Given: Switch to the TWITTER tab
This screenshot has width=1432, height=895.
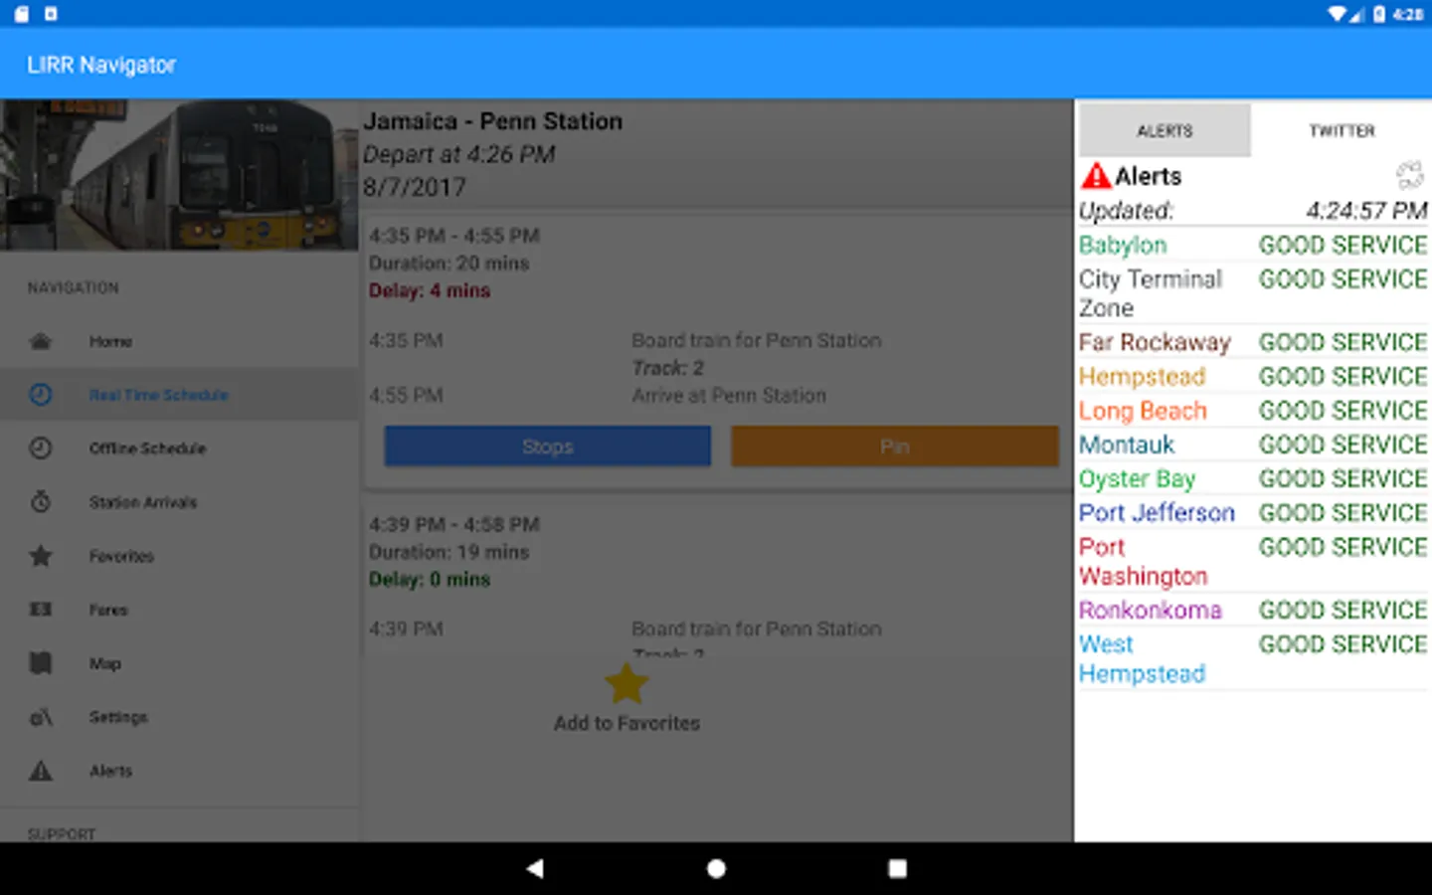Looking at the screenshot, I should click(x=1342, y=130).
